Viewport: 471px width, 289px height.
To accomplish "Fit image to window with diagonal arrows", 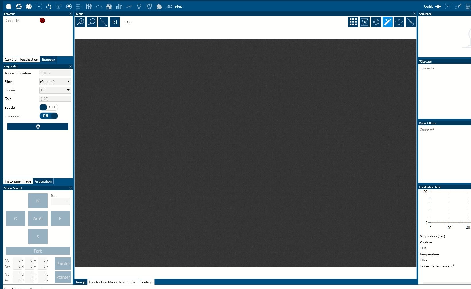I will click(103, 22).
